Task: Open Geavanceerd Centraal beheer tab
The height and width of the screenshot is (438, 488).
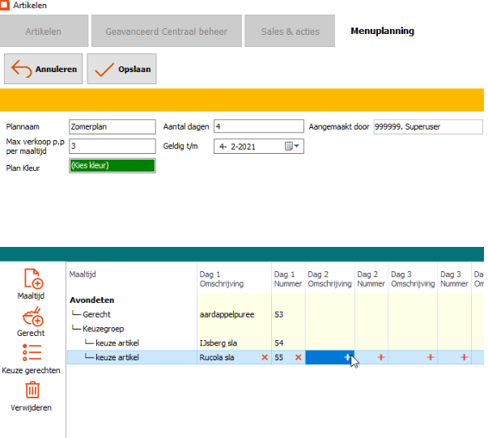Action: coord(166,32)
